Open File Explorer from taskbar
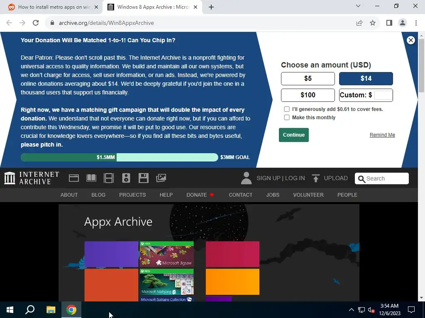Screen dimensions: 425x318 51,310
